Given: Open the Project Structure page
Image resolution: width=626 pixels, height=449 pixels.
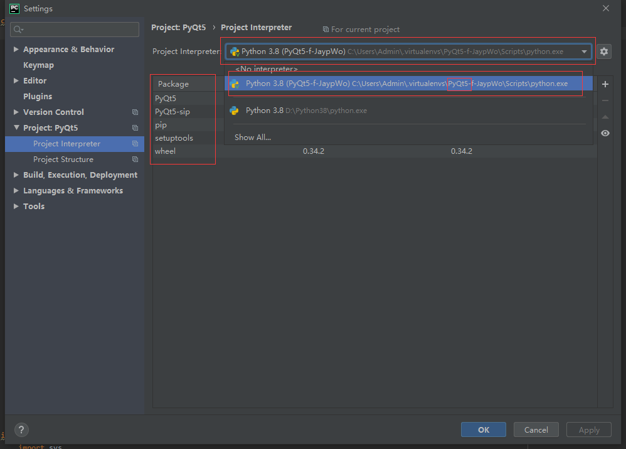Looking at the screenshot, I should point(63,159).
